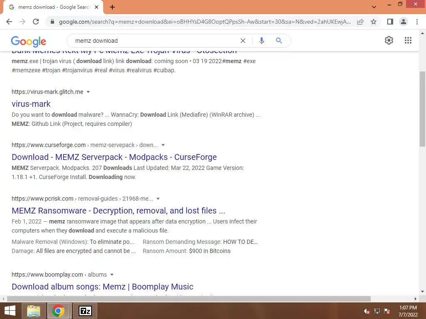Open Chrome three-dot menu
The width and height of the screenshot is (426, 319).
coord(417,22)
